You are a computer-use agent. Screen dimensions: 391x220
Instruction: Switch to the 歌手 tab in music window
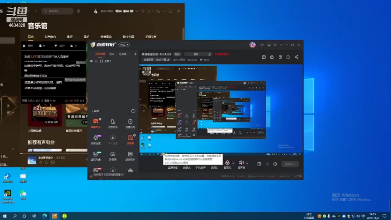point(87,37)
